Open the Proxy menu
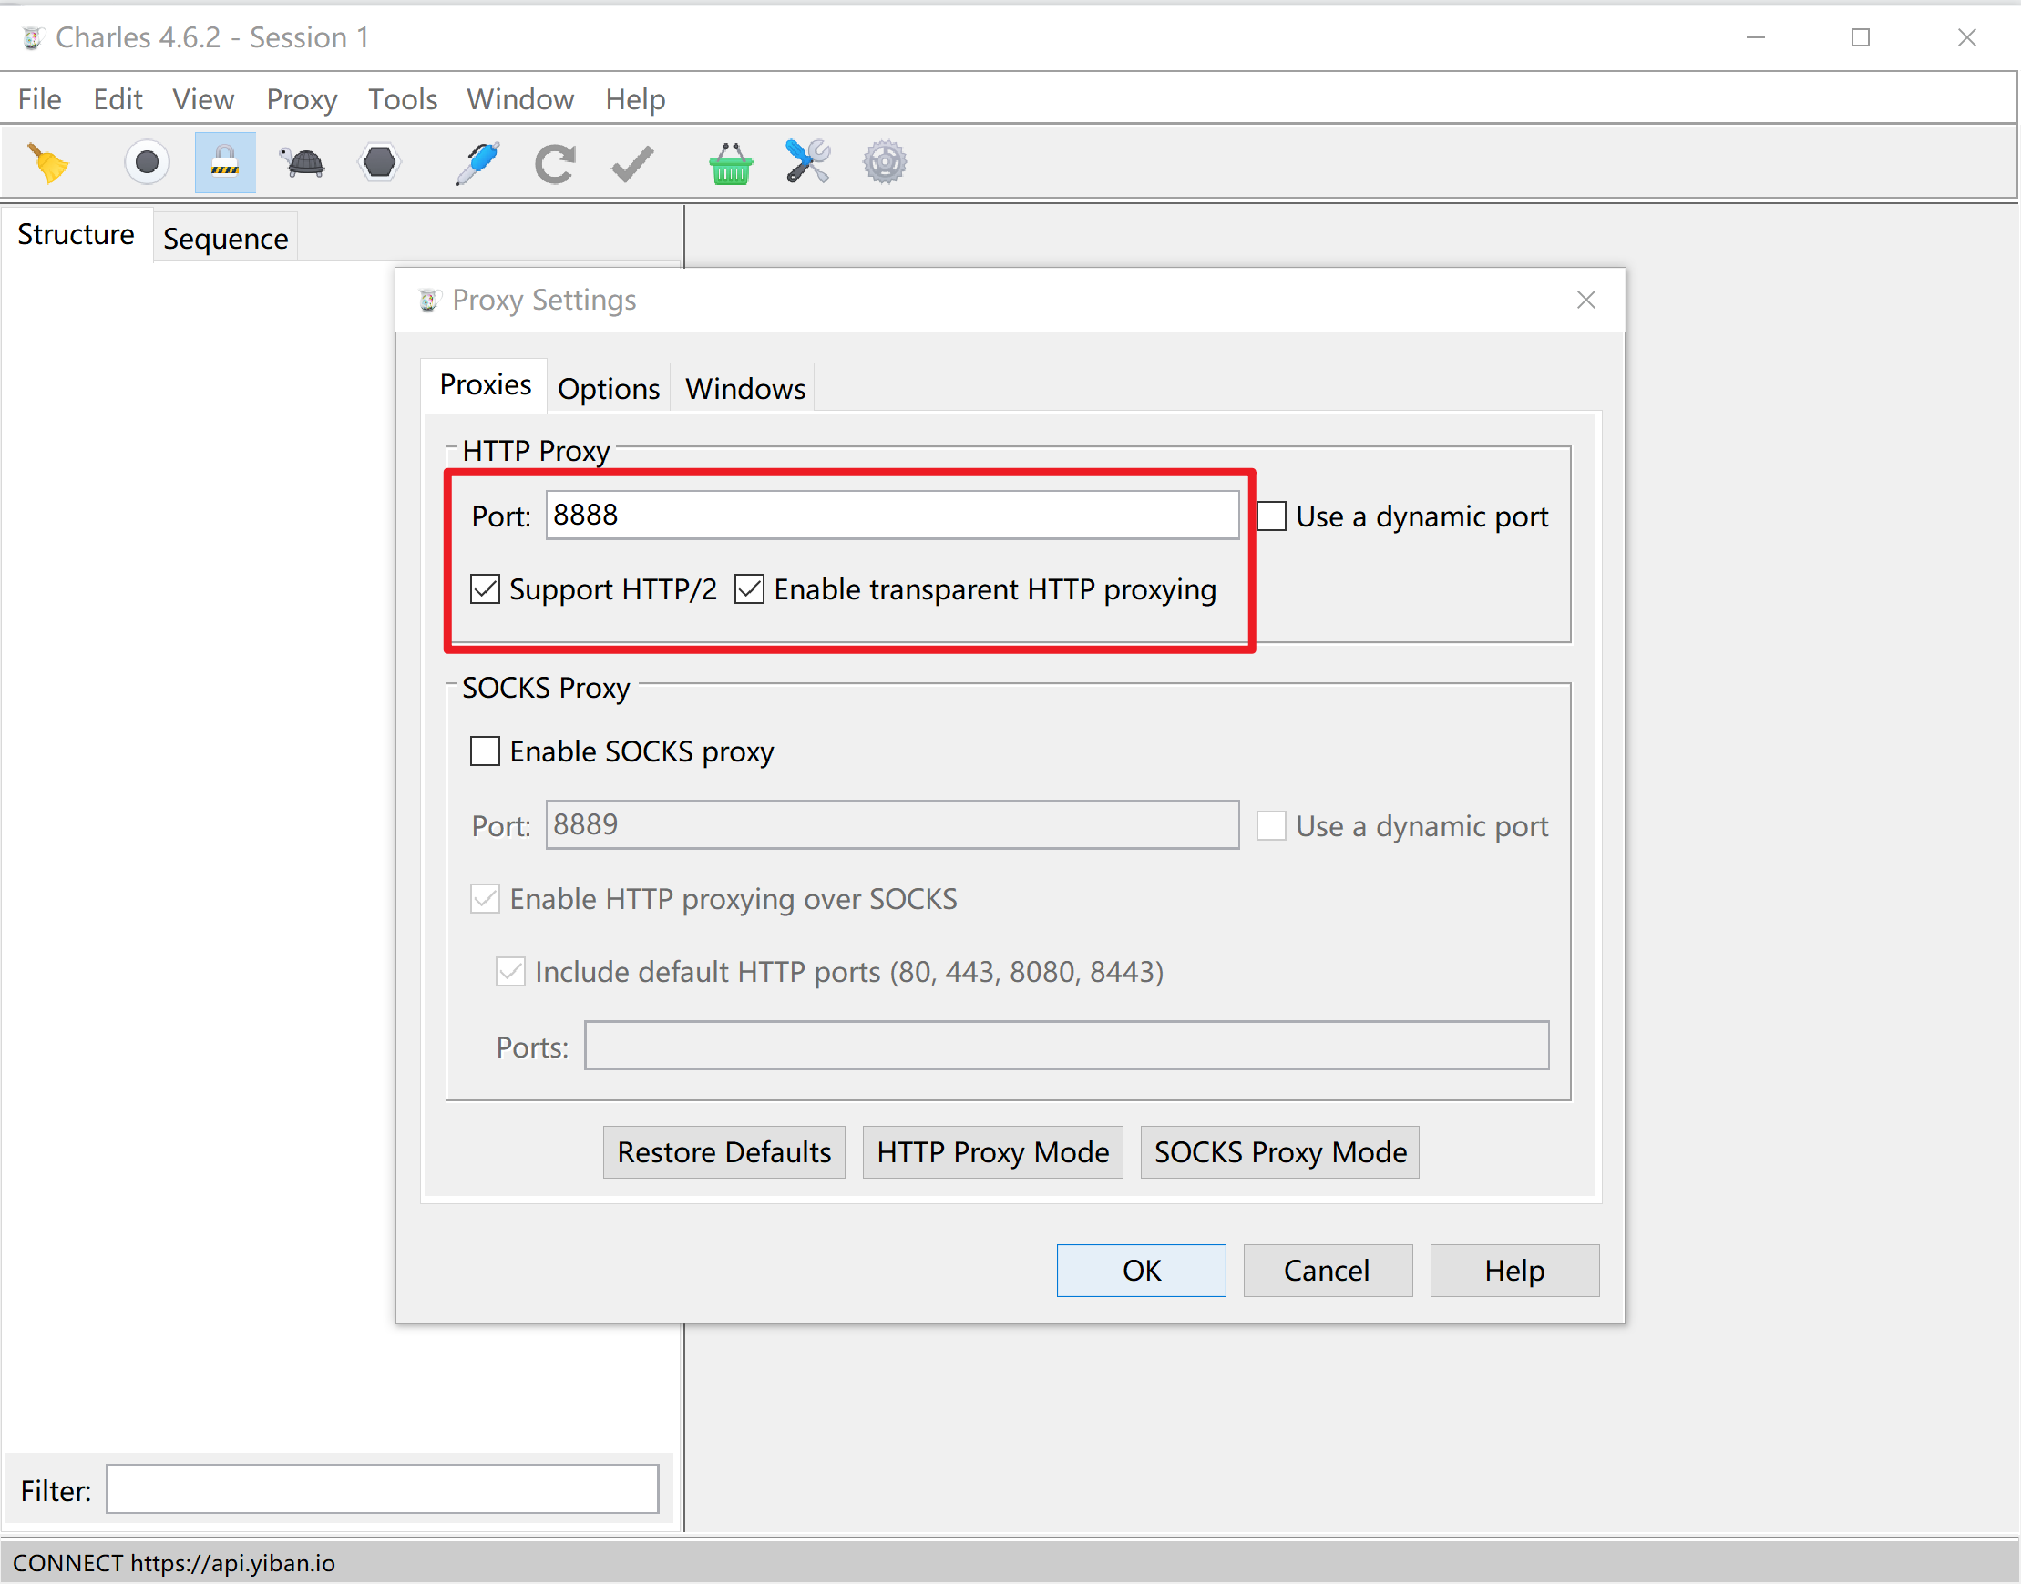 [x=302, y=99]
